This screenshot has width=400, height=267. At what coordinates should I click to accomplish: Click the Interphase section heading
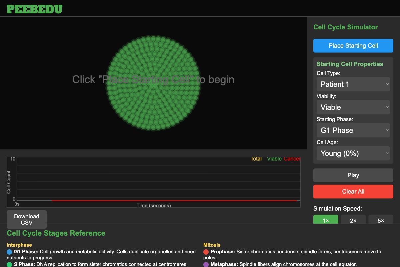pos(19,245)
